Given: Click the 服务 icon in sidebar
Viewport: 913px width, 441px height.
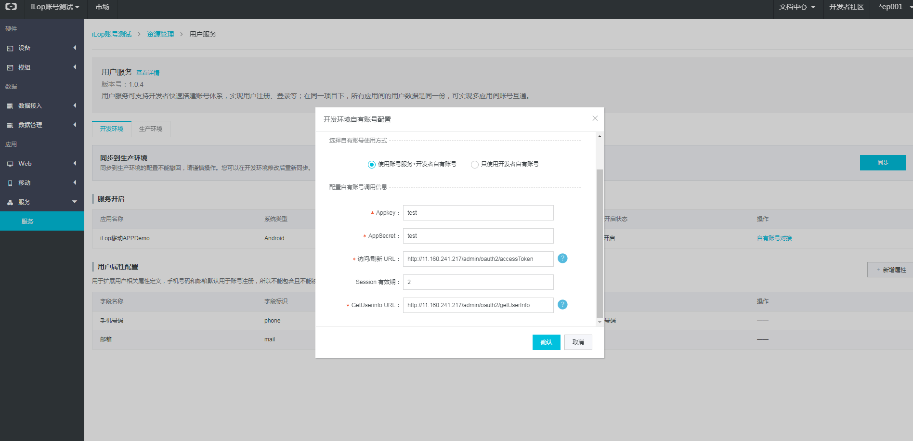Looking at the screenshot, I should click(10, 202).
